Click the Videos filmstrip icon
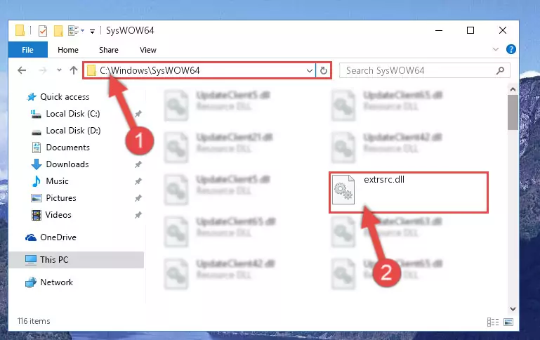540x340 pixels. coord(36,215)
